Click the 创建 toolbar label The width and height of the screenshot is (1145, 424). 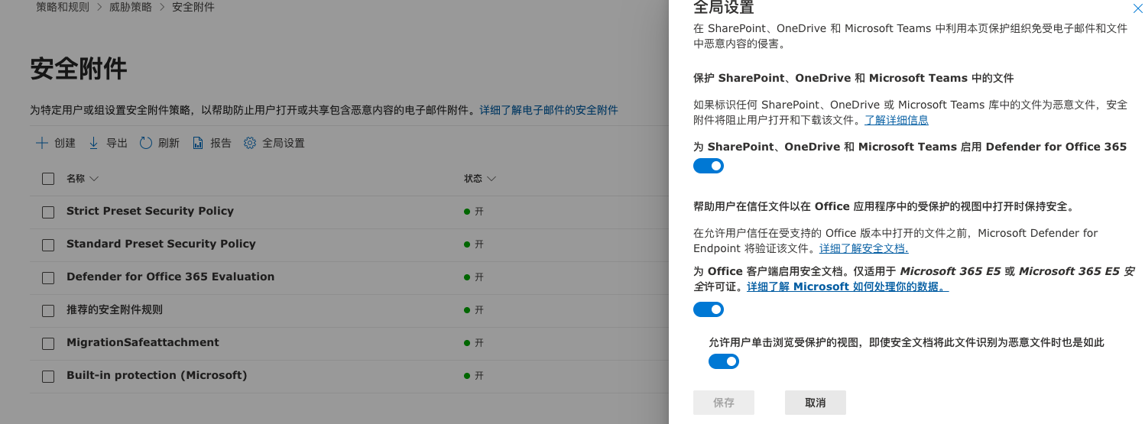click(65, 143)
